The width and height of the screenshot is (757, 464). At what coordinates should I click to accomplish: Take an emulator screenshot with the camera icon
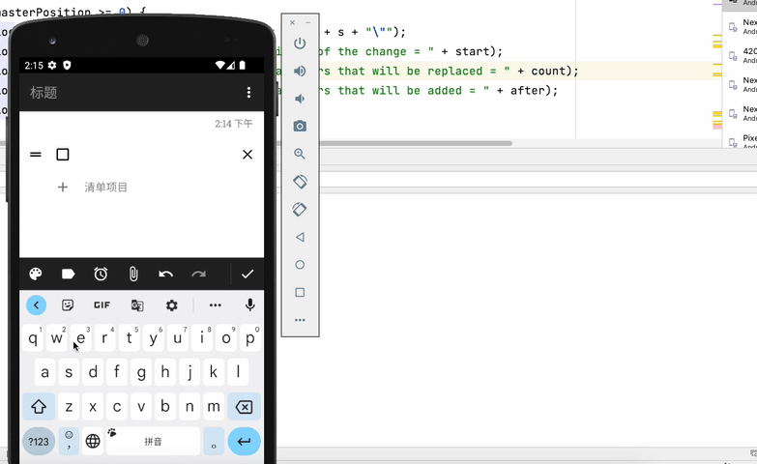pyautogui.click(x=300, y=126)
